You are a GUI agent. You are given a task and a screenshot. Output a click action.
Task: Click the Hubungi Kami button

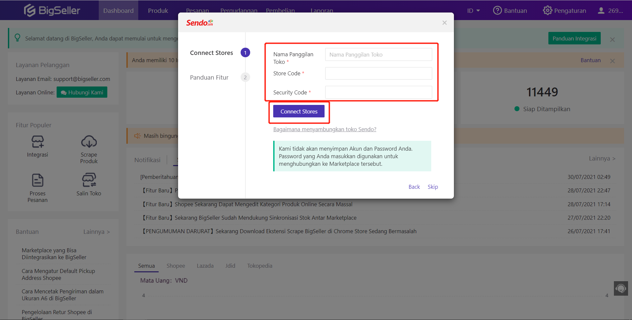point(82,92)
